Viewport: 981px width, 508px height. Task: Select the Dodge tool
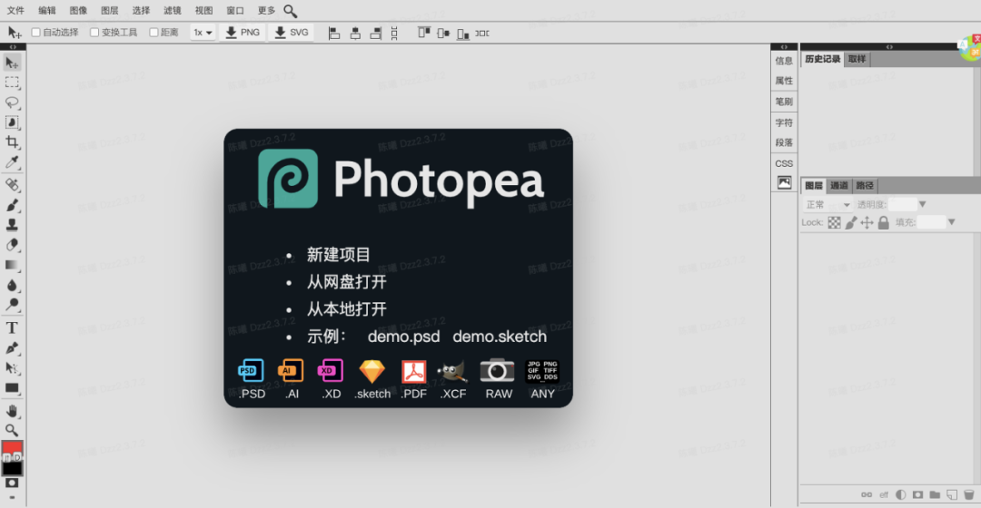(x=12, y=305)
